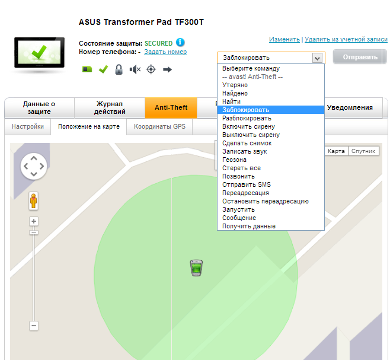The height and width of the screenshot is (360, 390).
Task: Click the tablet device thumbnail image
Action: [x=39, y=53]
